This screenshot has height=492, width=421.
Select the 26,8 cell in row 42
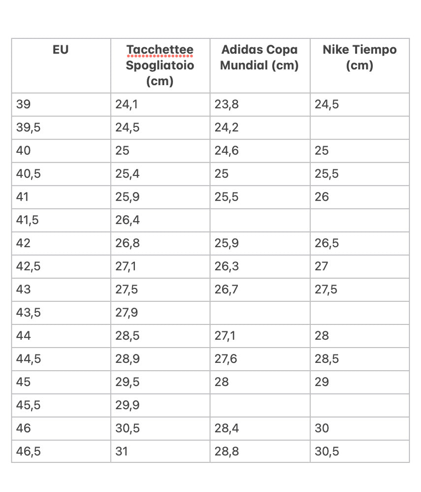pos(161,243)
